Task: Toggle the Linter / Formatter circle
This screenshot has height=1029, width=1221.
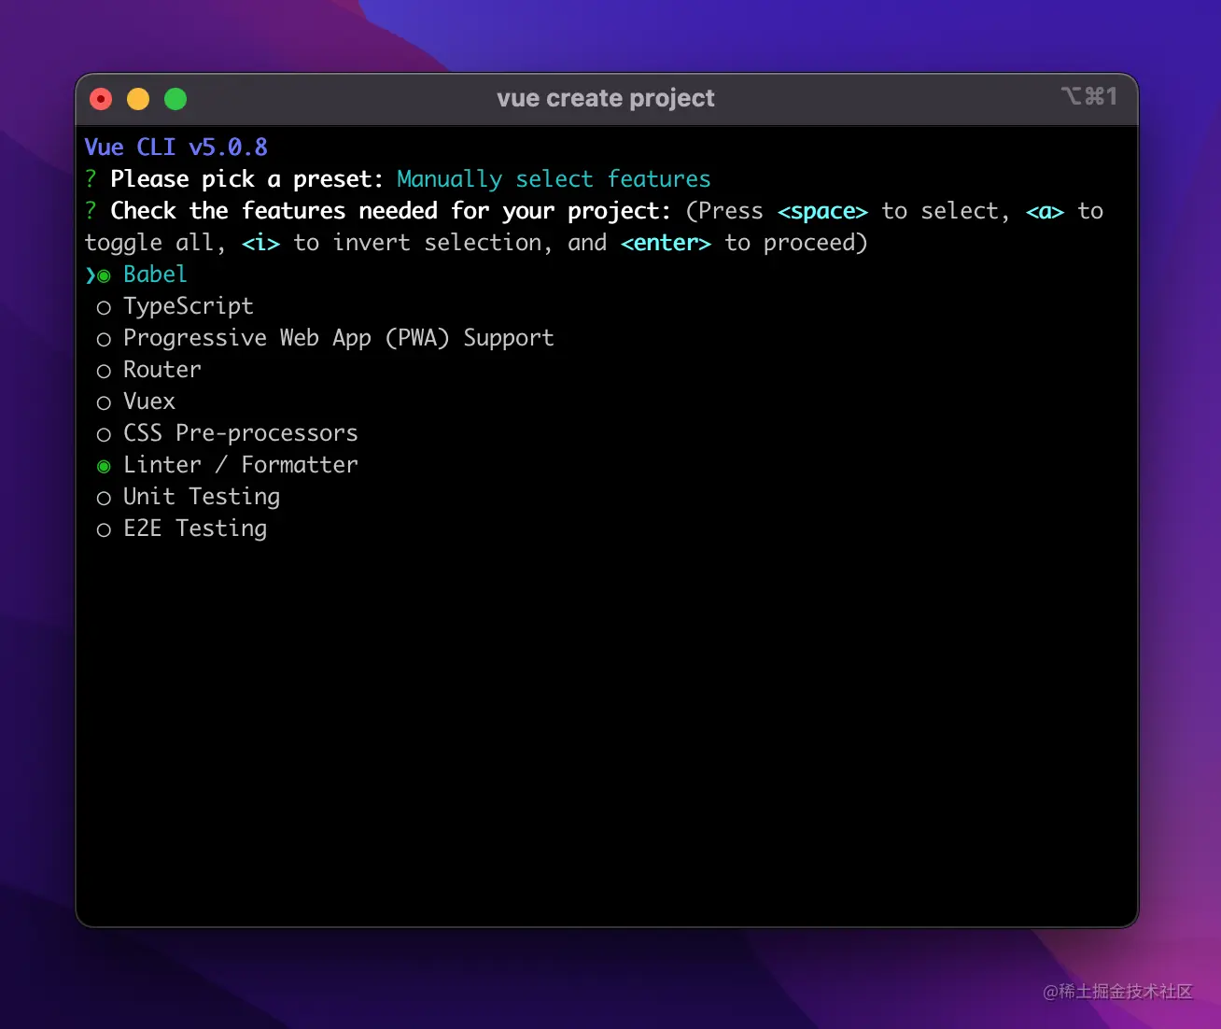Action: pos(104,466)
